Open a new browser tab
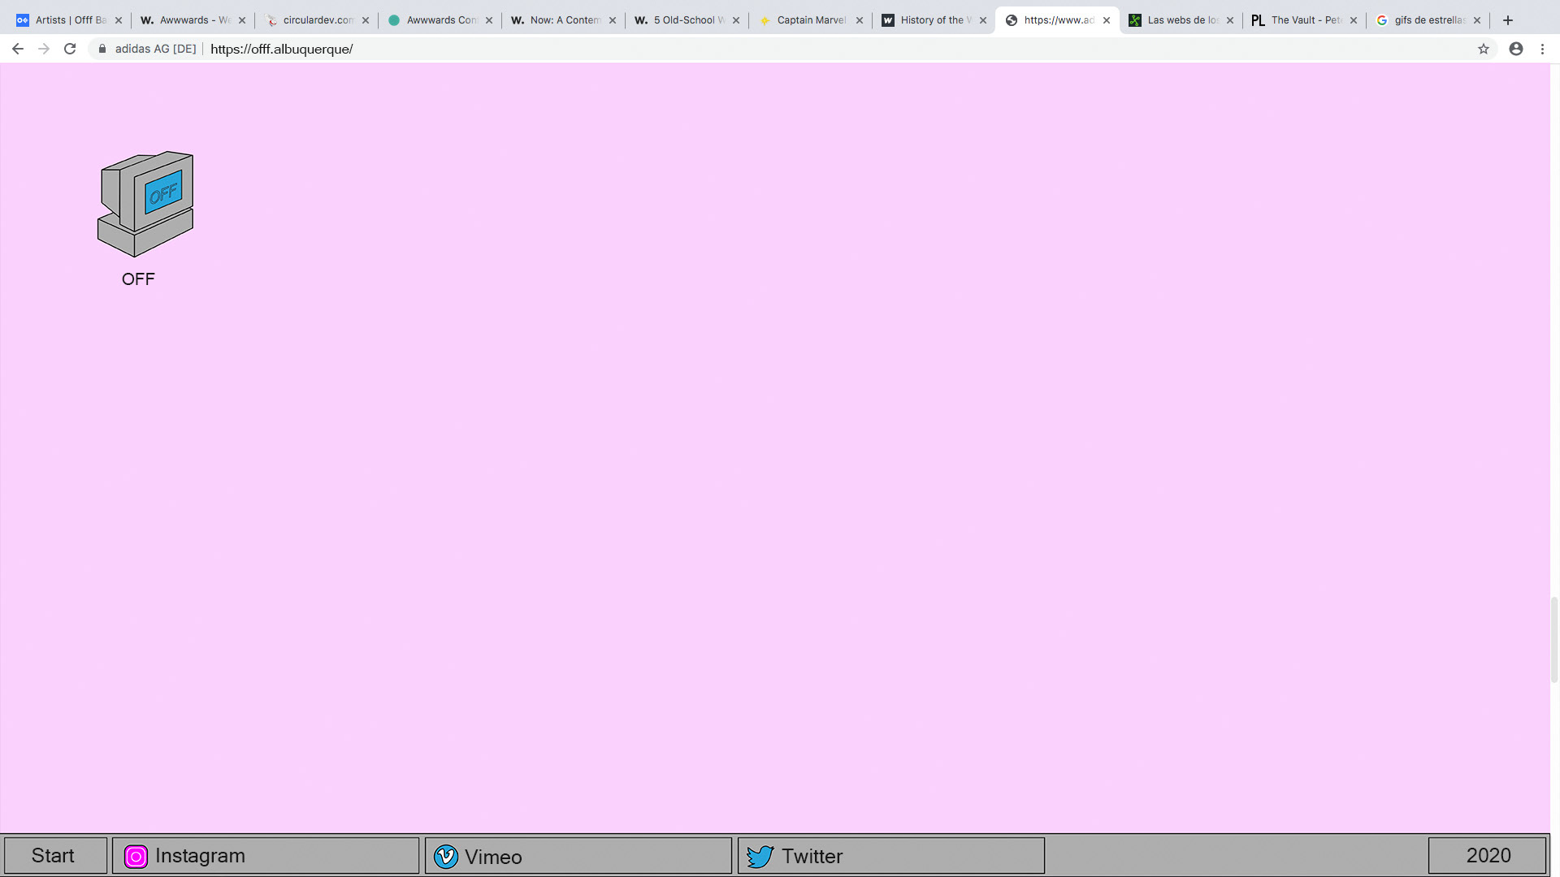The width and height of the screenshot is (1560, 877). point(1508,20)
